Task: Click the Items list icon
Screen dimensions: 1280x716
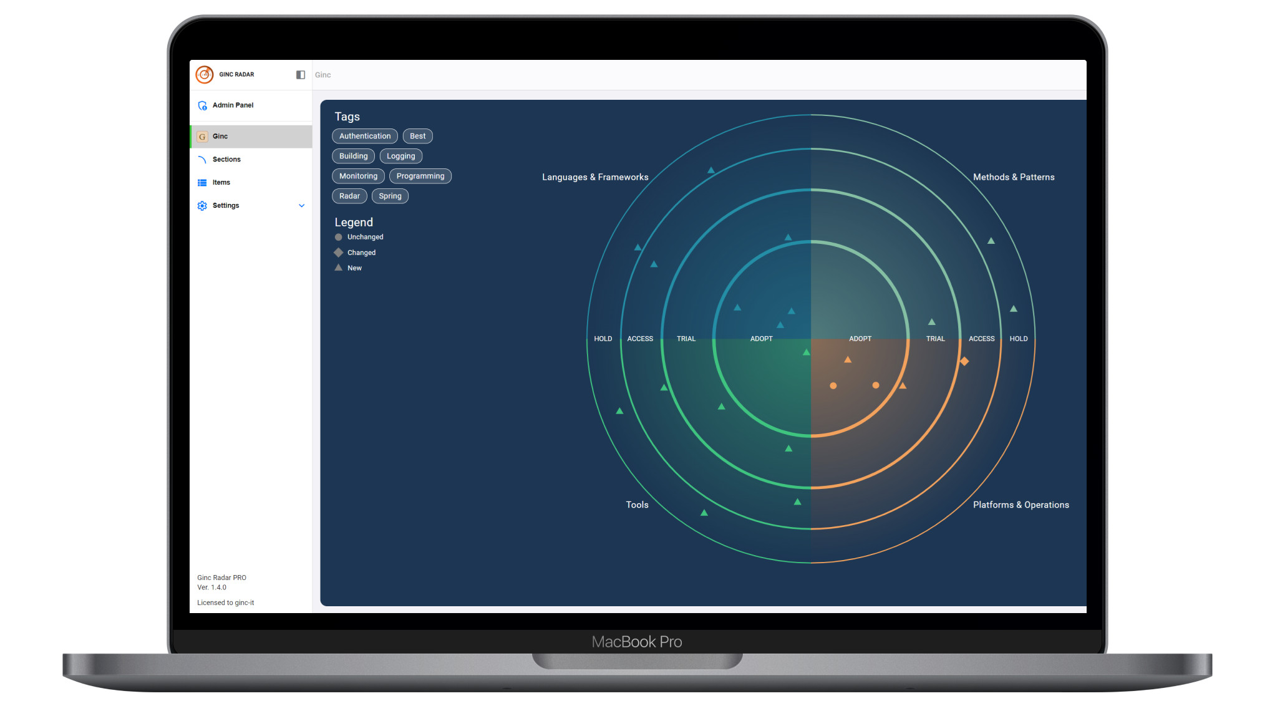Action: click(x=202, y=183)
